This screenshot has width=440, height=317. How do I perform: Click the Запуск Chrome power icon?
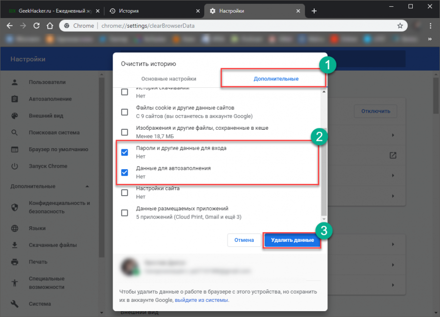15,166
